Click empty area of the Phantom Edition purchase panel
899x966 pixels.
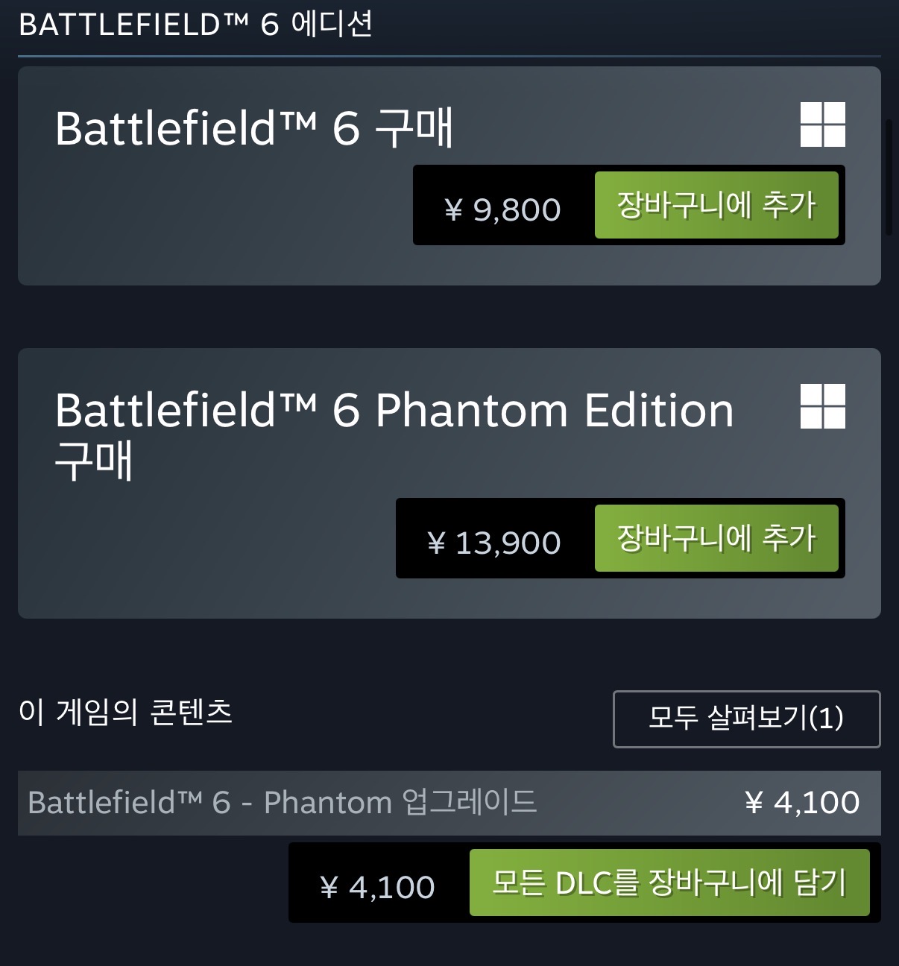(209, 552)
